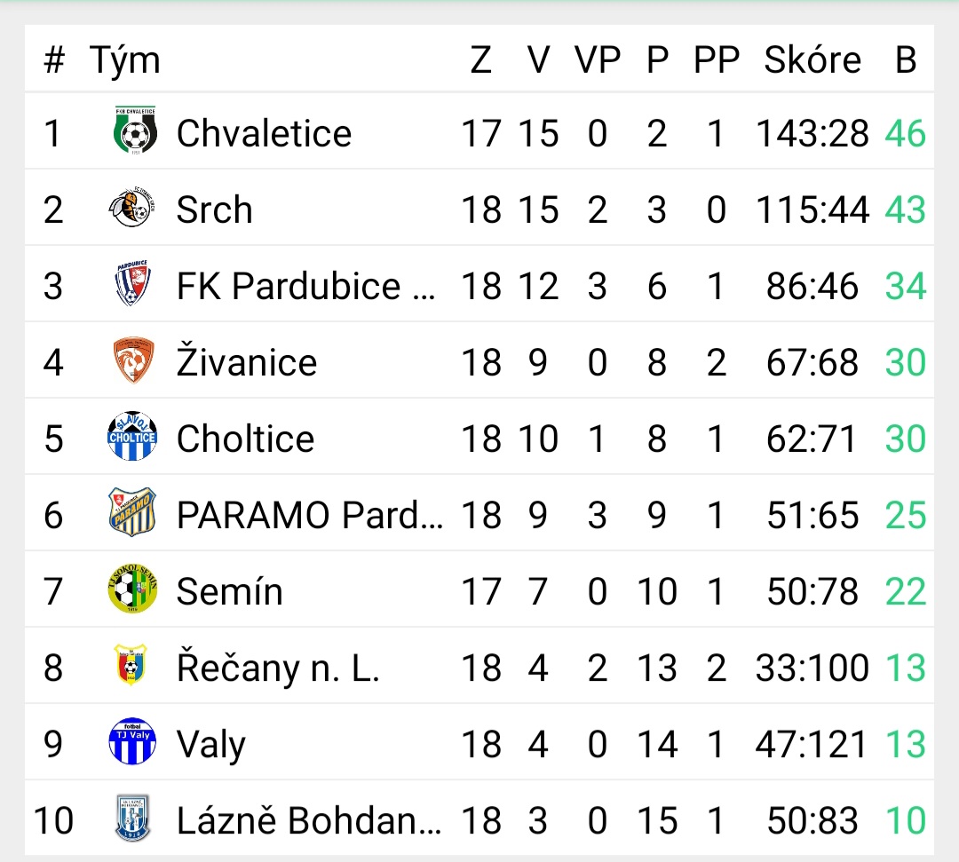Click the Semín team name
959x862 pixels.
(x=230, y=591)
